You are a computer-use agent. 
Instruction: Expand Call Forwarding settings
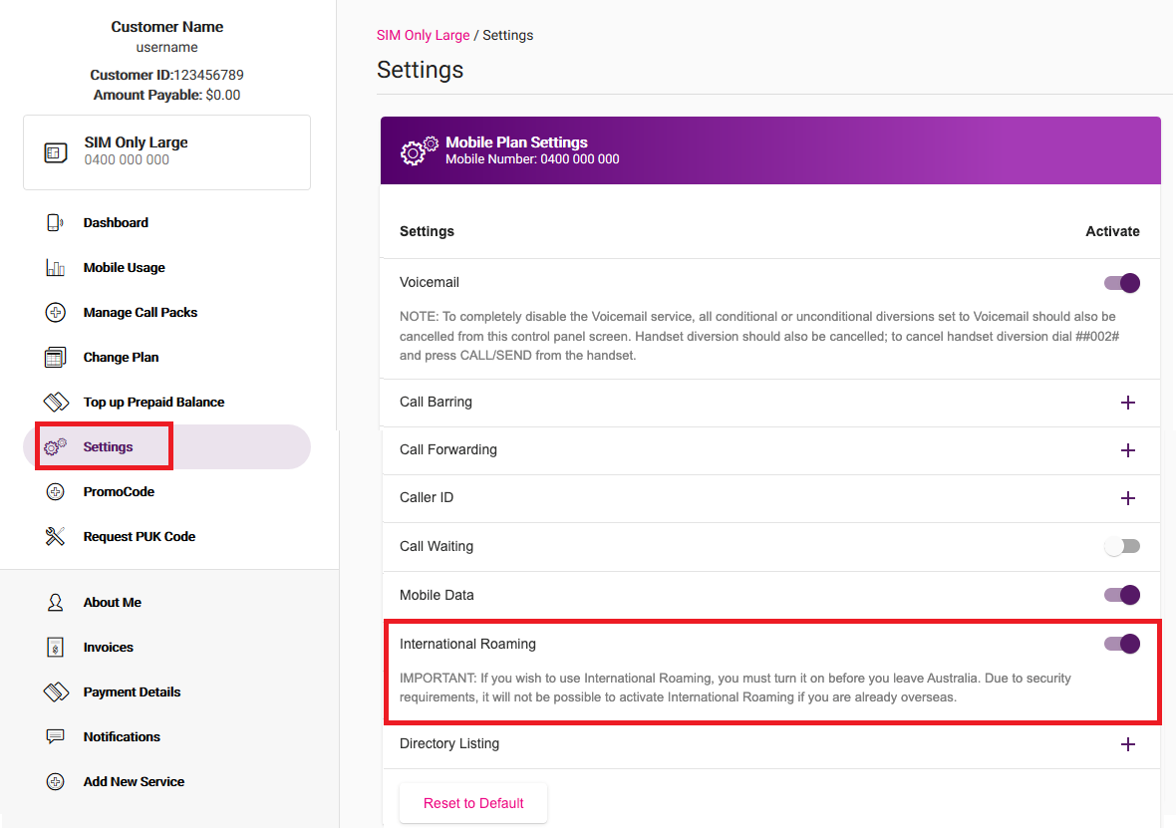pyautogui.click(x=1128, y=450)
